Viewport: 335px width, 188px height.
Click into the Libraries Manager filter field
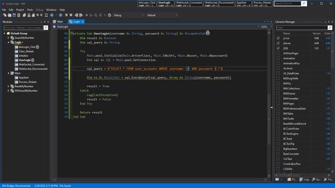click(x=302, y=28)
